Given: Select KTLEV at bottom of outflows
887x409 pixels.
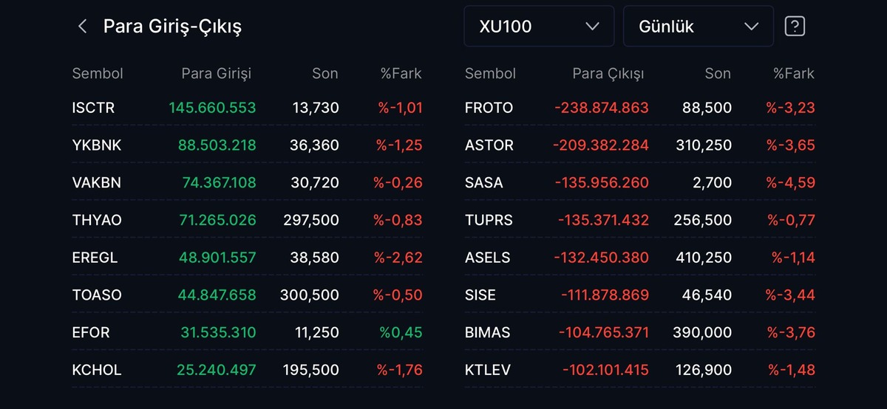Looking at the screenshot, I should tap(640, 370).
